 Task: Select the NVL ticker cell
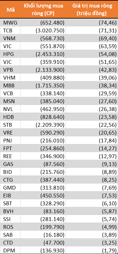point(10,109)
